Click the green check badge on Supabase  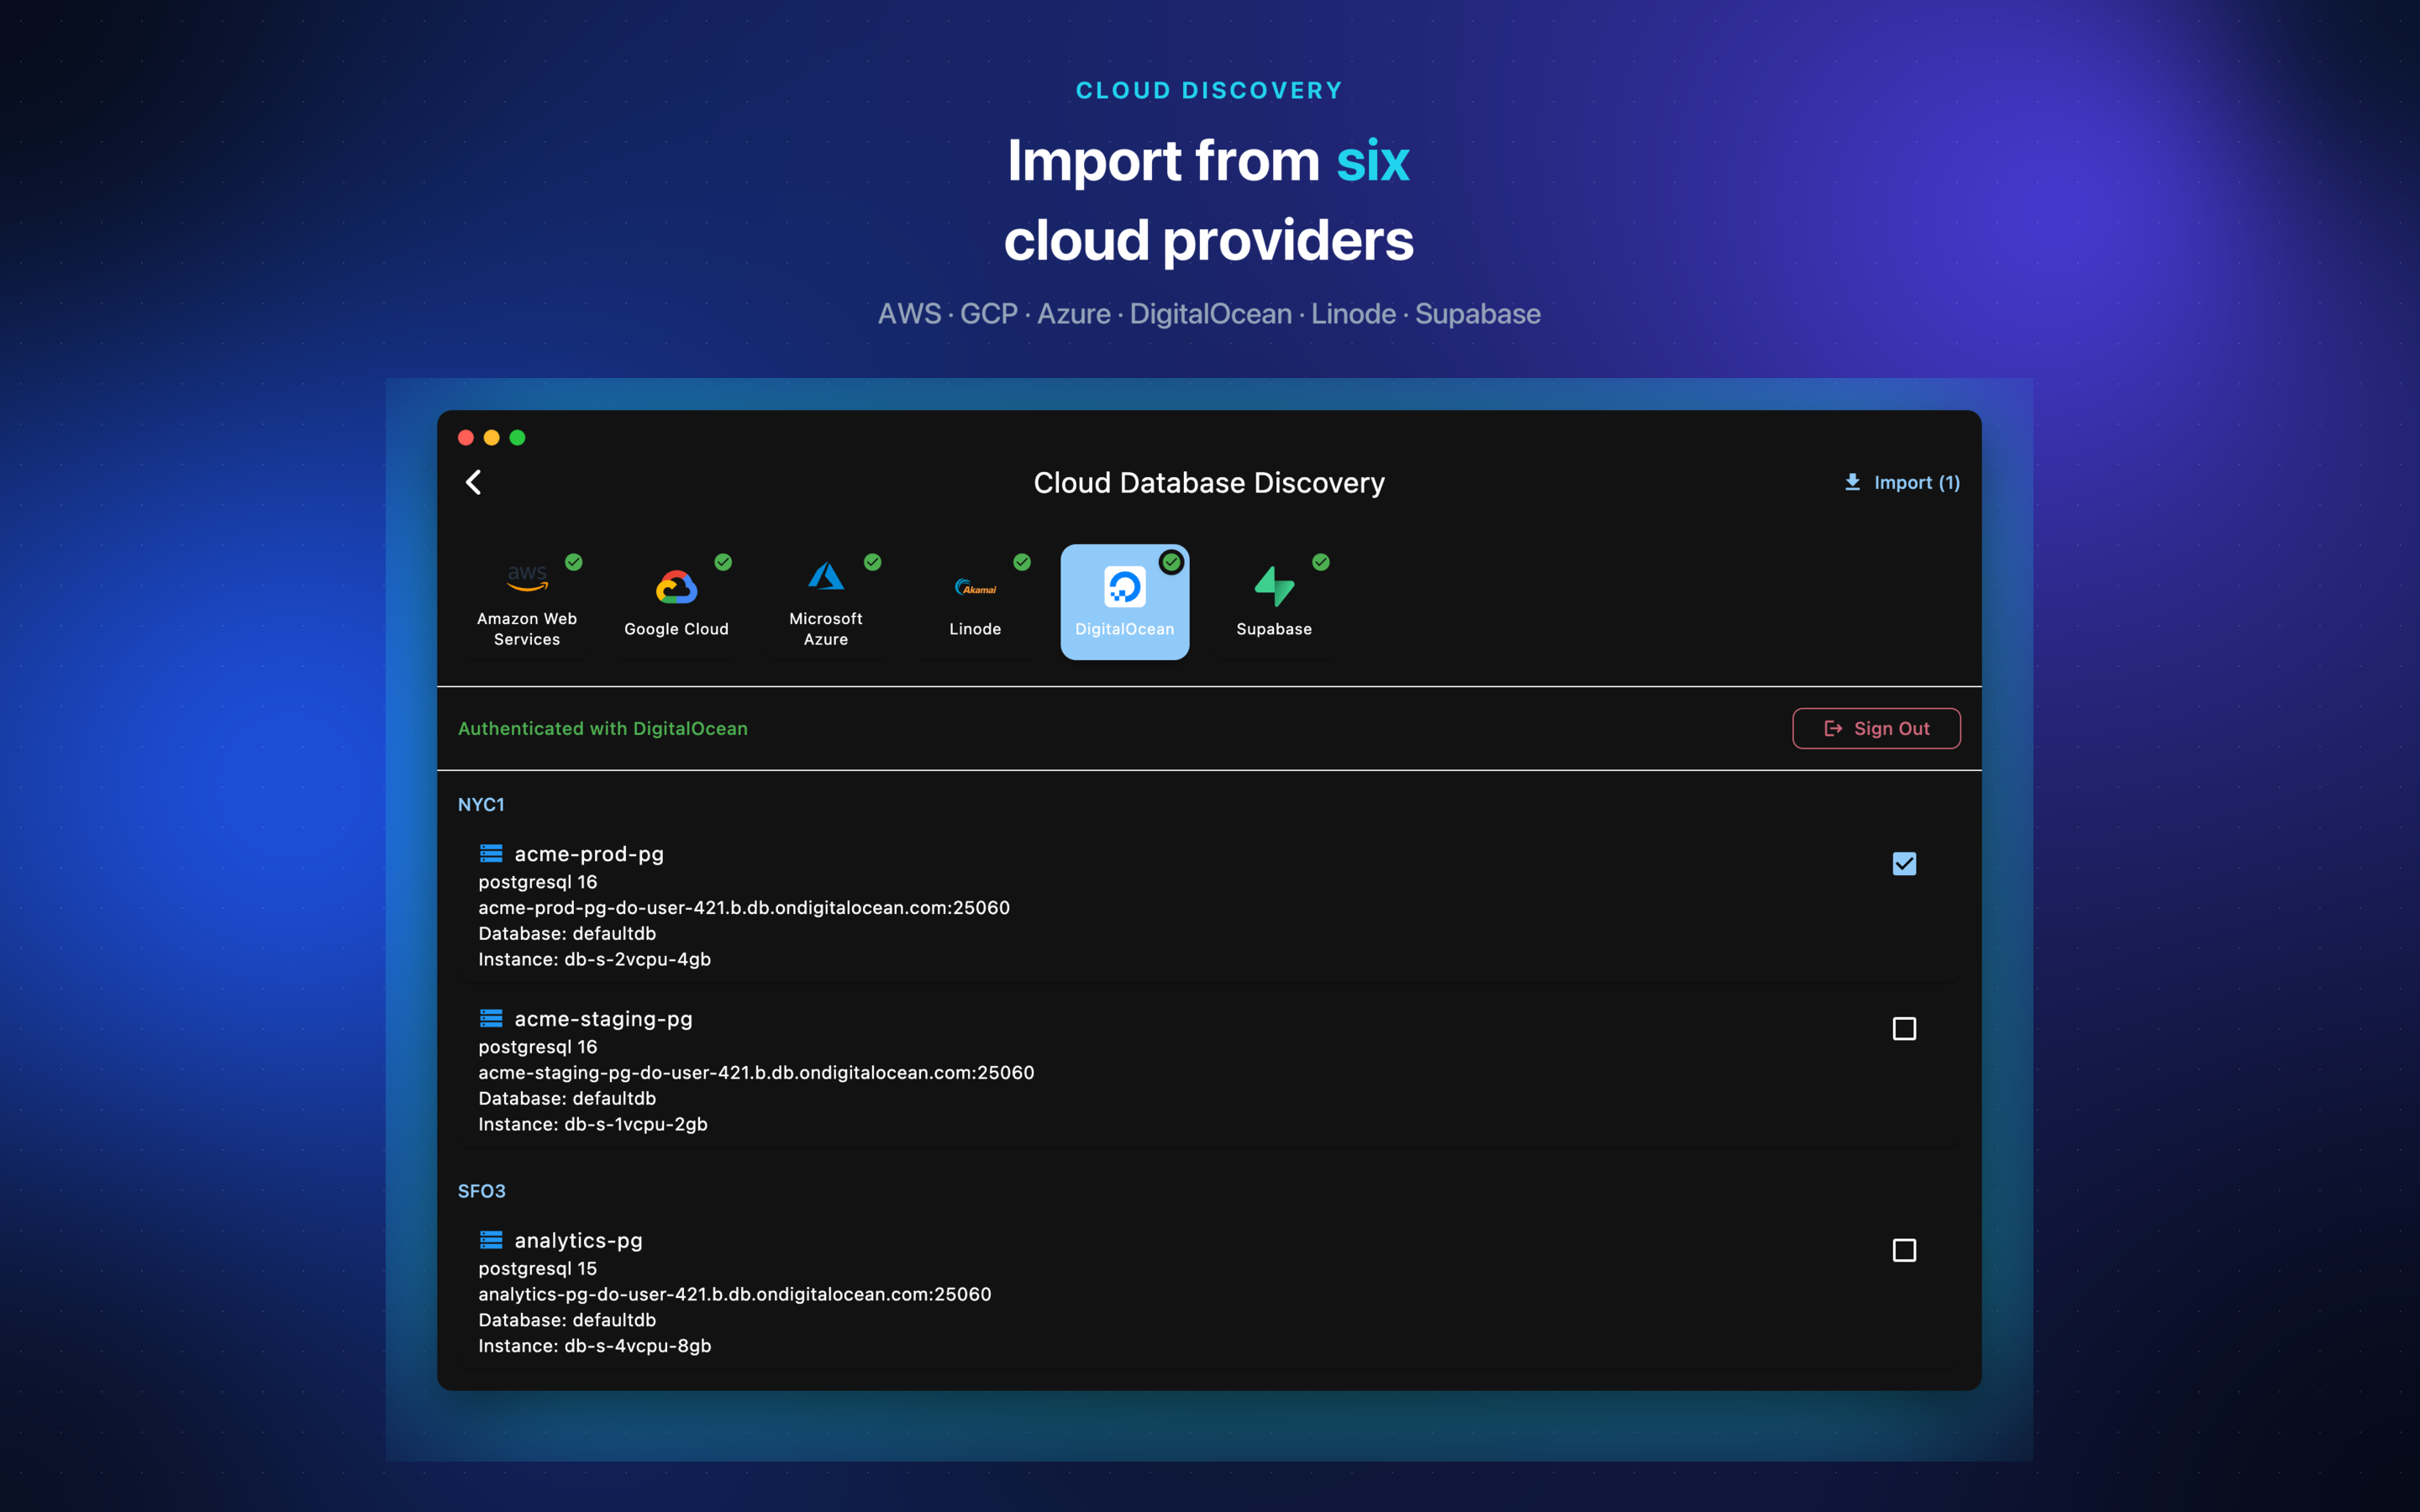coord(1321,562)
